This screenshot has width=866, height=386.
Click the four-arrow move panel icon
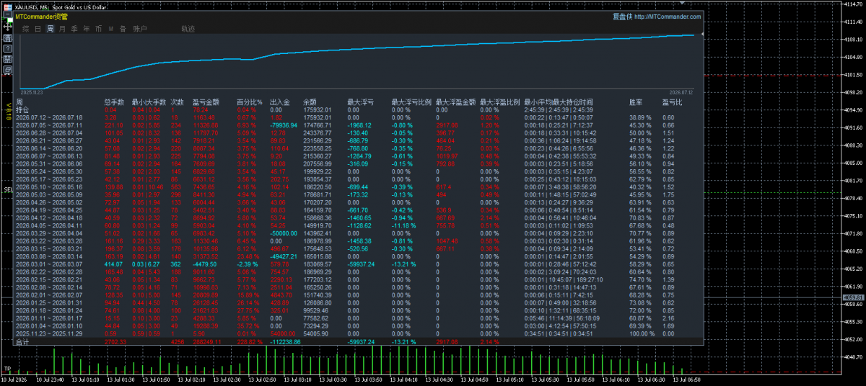pyautogui.click(x=8, y=27)
